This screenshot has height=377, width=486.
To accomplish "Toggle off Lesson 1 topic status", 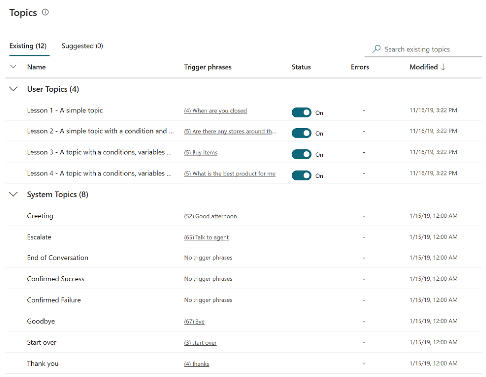I will [x=301, y=112].
